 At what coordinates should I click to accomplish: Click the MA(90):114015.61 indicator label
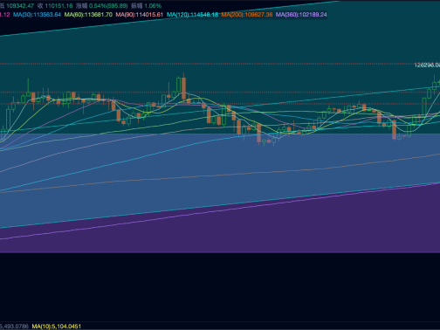[x=140, y=15]
